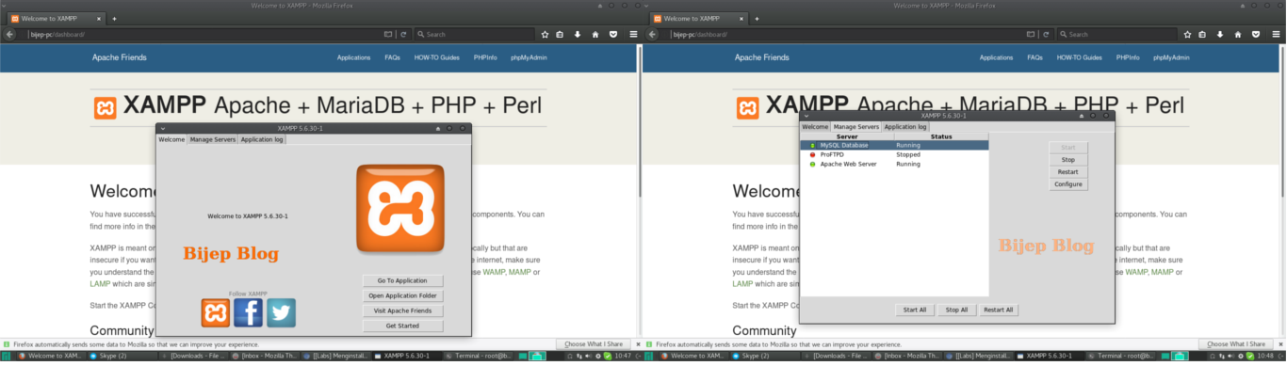Click the reload icon in the left Firefox window
The width and height of the screenshot is (1287, 366).
click(x=403, y=34)
